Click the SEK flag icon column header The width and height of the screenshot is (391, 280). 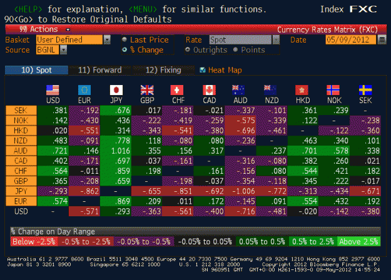(365, 90)
